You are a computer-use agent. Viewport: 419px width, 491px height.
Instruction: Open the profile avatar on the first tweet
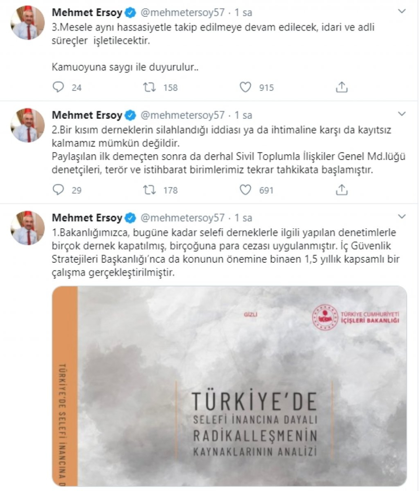(28, 23)
